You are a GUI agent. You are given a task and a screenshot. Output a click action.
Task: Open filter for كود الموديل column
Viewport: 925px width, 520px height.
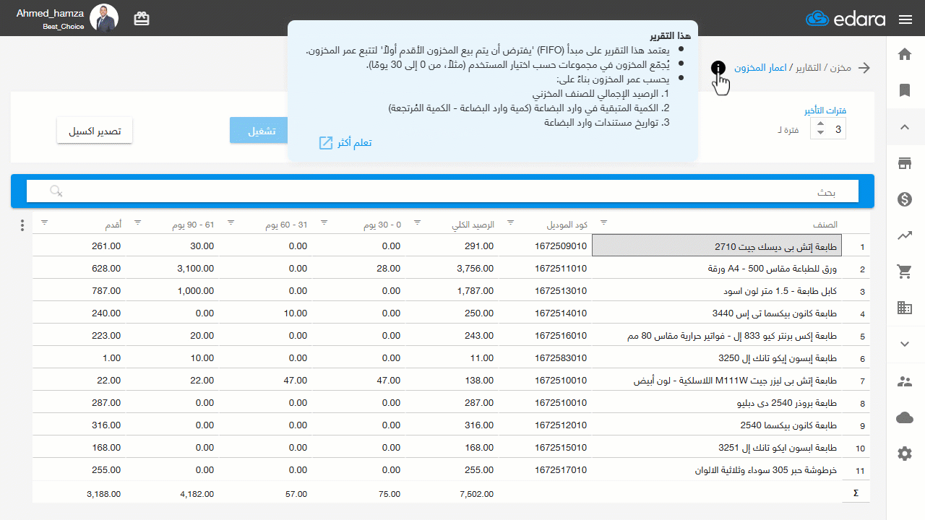point(510,222)
